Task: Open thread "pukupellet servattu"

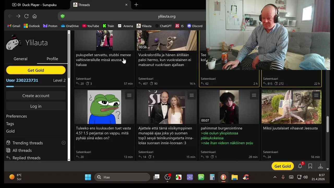Action: click(103, 60)
